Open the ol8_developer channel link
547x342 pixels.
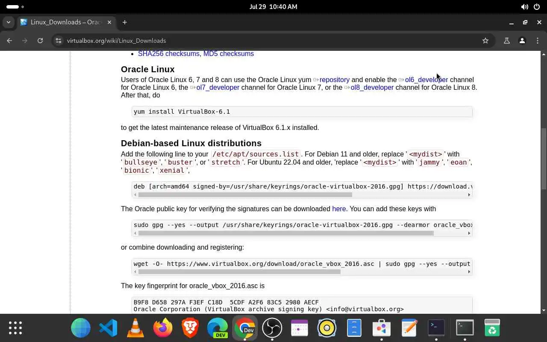tap(369, 88)
